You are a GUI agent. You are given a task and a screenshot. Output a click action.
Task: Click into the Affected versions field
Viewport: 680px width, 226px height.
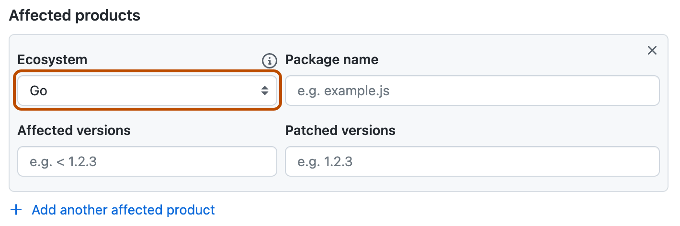147,161
